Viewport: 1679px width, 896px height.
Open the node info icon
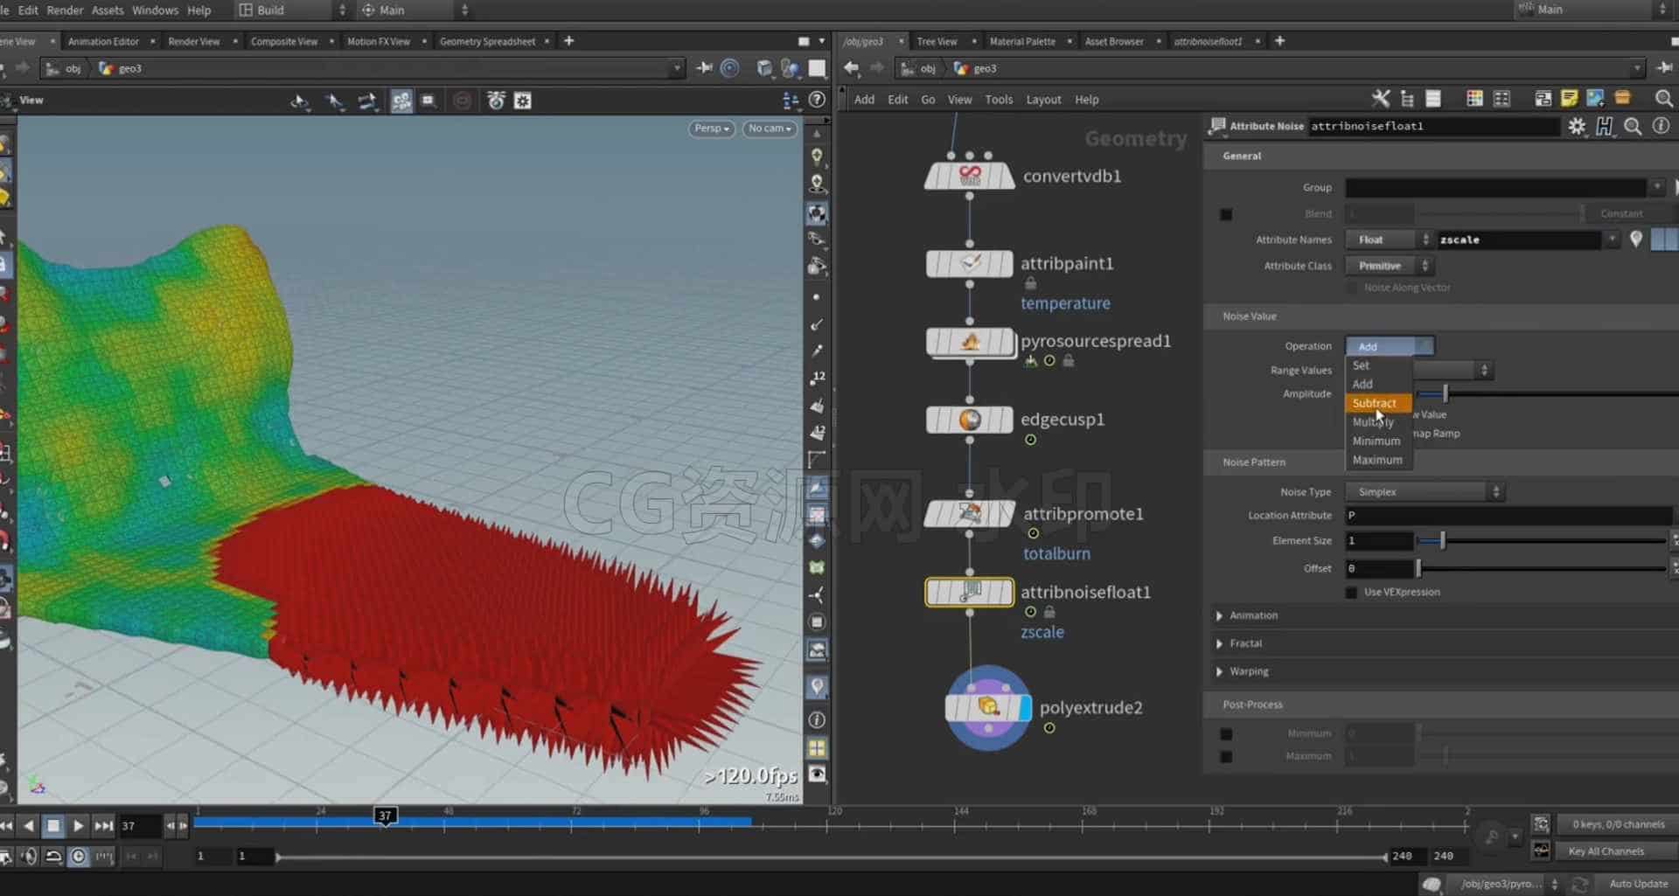(x=1661, y=126)
